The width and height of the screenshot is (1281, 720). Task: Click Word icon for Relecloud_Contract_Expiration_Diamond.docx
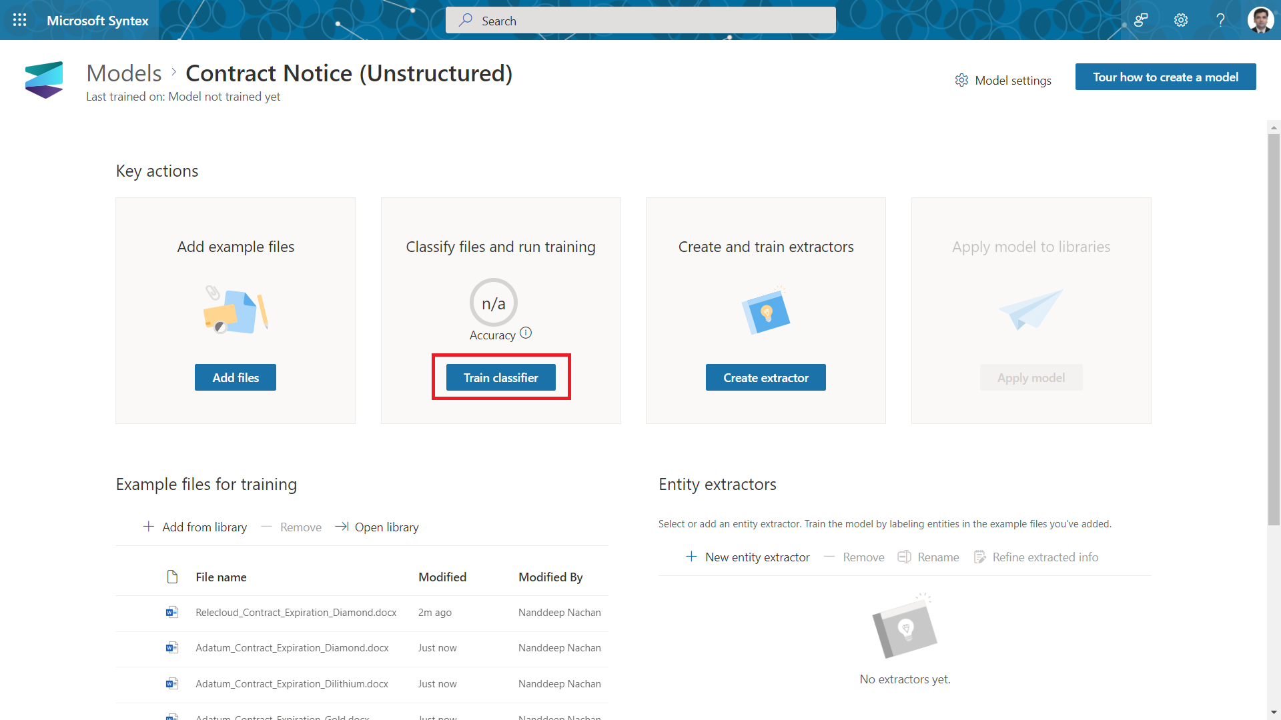pos(172,612)
